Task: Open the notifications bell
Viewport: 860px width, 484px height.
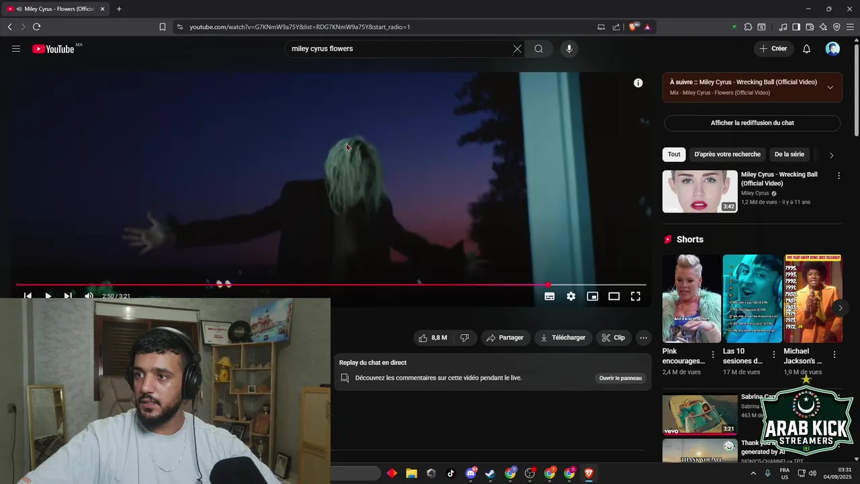Action: 807,49
